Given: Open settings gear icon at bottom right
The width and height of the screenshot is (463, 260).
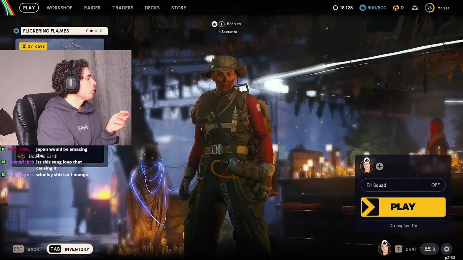Looking at the screenshot, I should coord(447,249).
